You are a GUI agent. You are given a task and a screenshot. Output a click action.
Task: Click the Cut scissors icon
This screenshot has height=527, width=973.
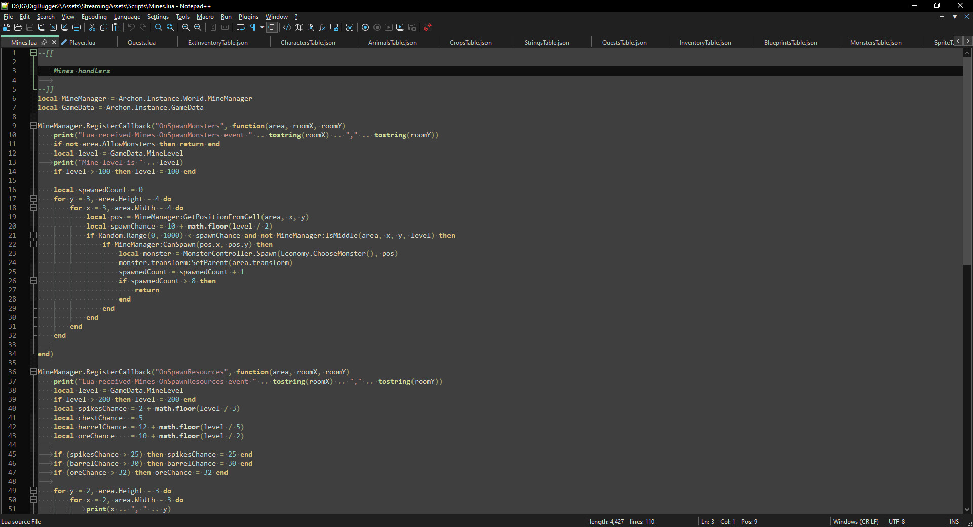pos(92,27)
